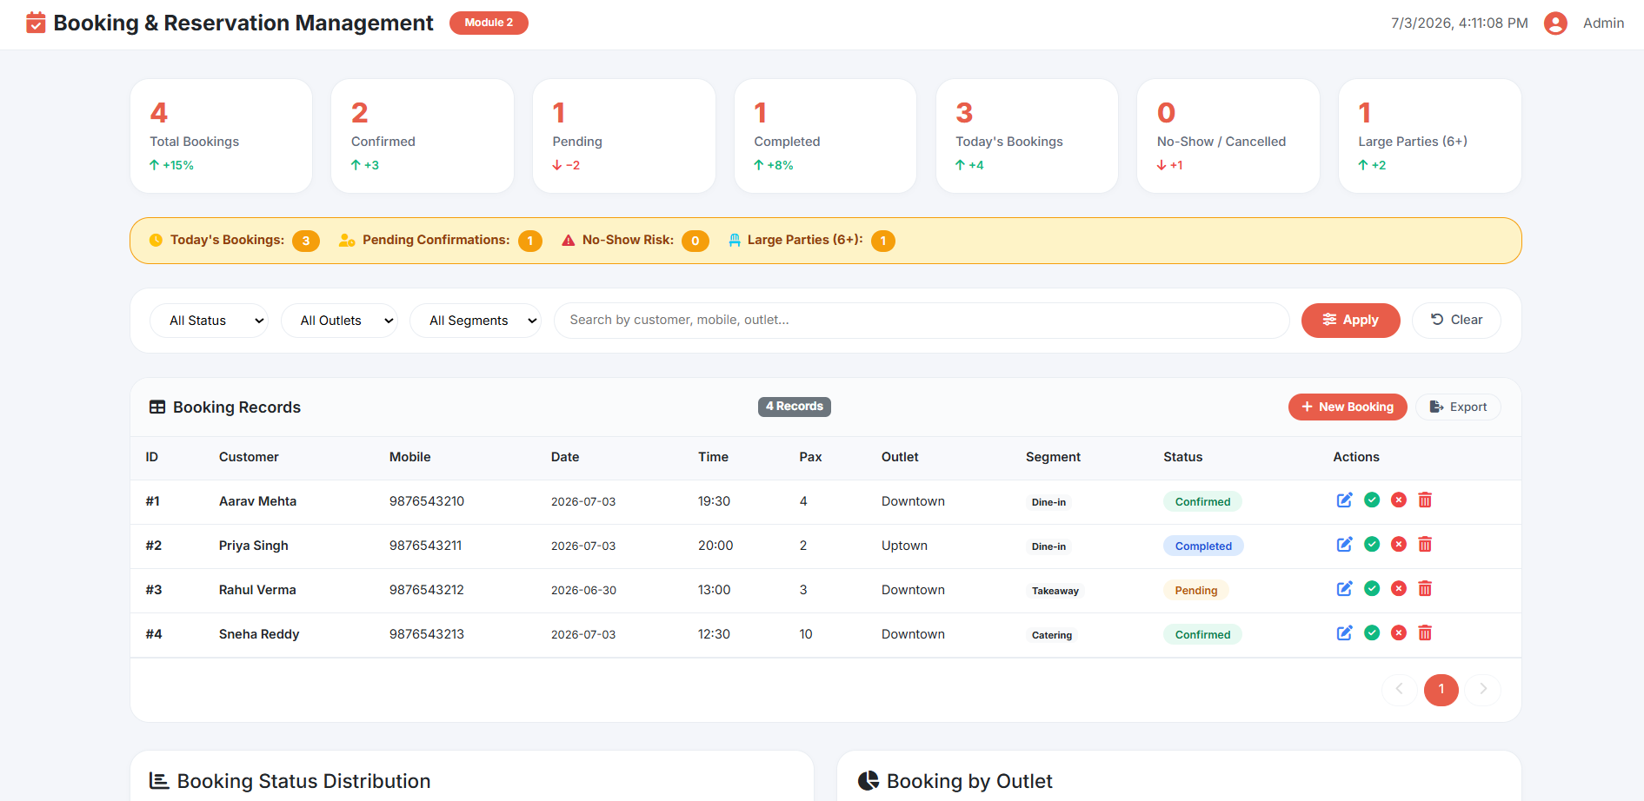Open the No-Show / Cancelled stat card
The height and width of the screenshot is (801, 1644).
pos(1228,136)
